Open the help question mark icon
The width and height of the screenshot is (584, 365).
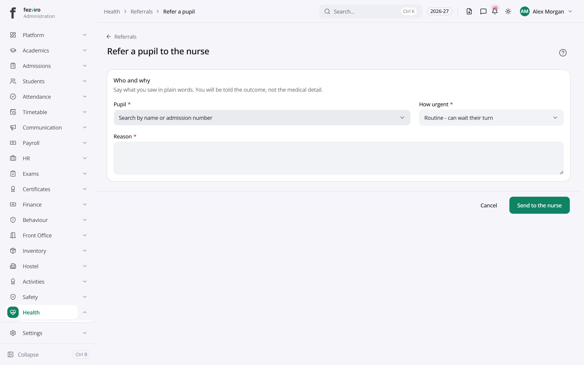[563, 53]
